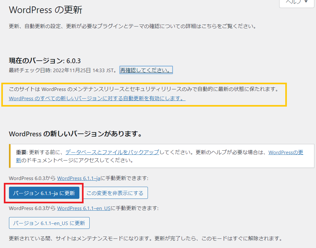Screen dimensions: 316x248
Task: Click the 再確認してください link
Action: pyautogui.click(x=146, y=70)
